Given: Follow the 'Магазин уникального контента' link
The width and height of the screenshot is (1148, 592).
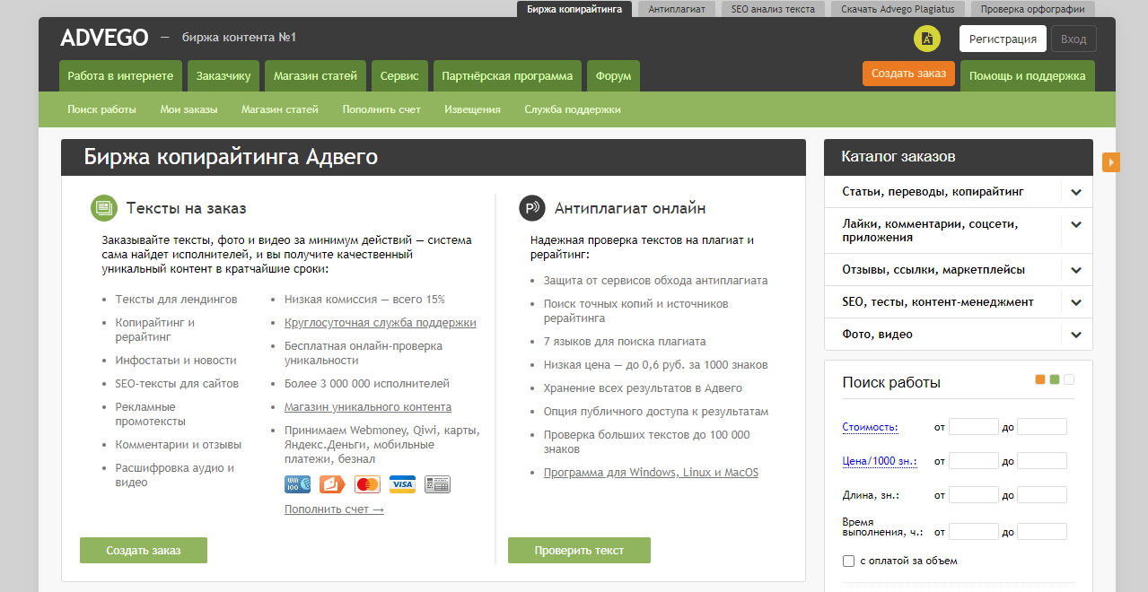Looking at the screenshot, I should point(368,407).
